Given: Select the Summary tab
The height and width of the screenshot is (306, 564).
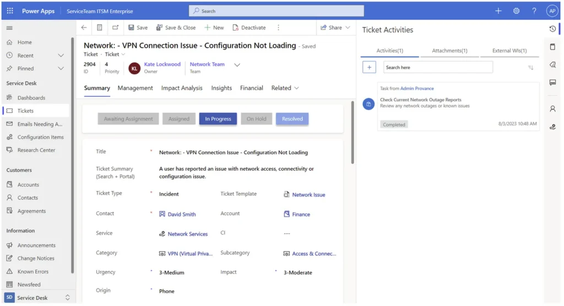Looking at the screenshot, I should click(97, 88).
